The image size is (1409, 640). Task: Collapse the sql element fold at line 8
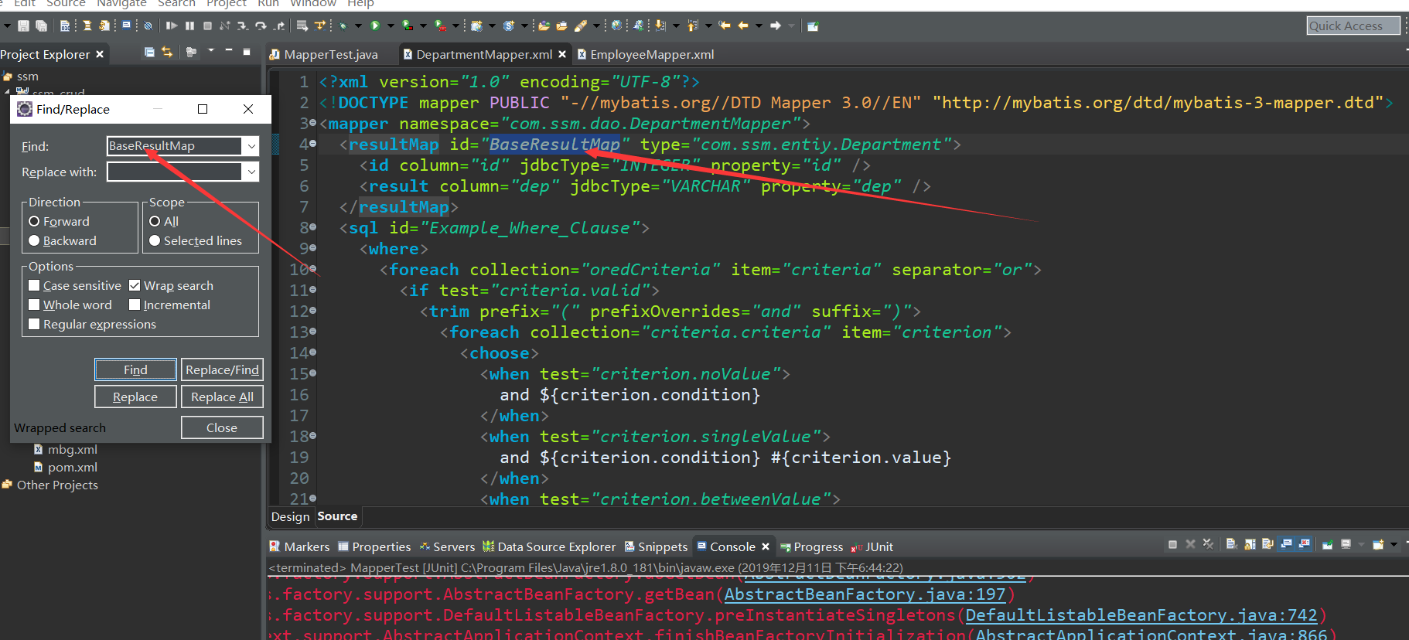tap(312, 227)
